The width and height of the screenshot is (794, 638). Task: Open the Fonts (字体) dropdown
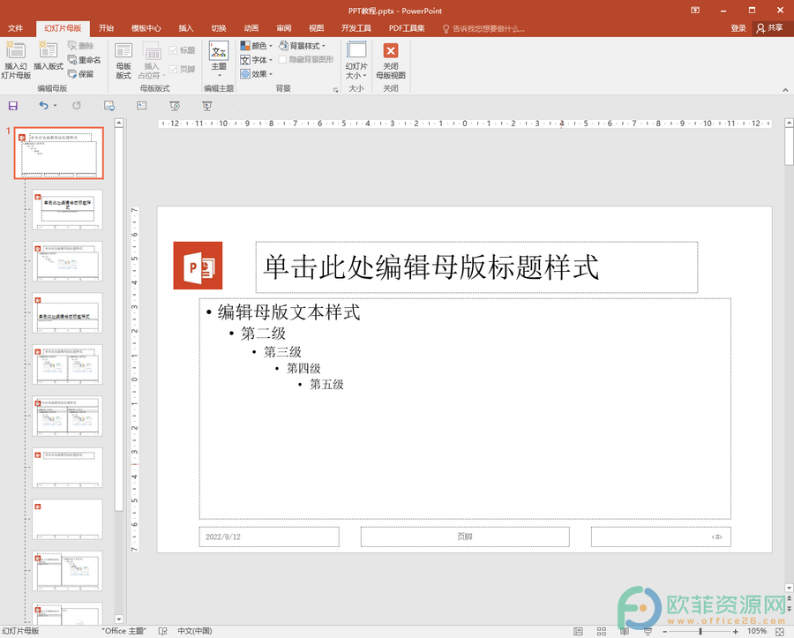pyautogui.click(x=256, y=60)
